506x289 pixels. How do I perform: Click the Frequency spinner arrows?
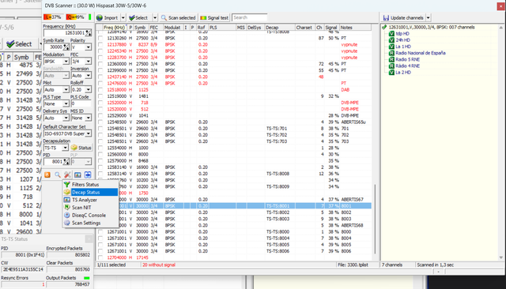pos(88,33)
